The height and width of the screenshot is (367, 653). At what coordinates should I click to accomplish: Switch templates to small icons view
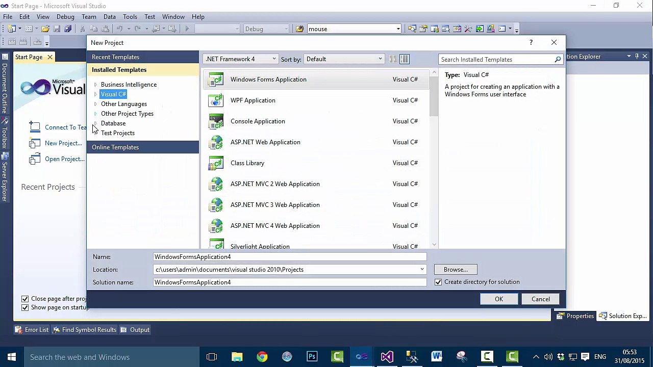coord(393,59)
